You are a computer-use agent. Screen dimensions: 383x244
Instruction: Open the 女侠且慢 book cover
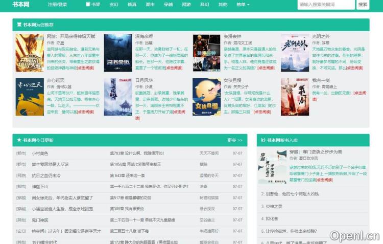(206, 97)
